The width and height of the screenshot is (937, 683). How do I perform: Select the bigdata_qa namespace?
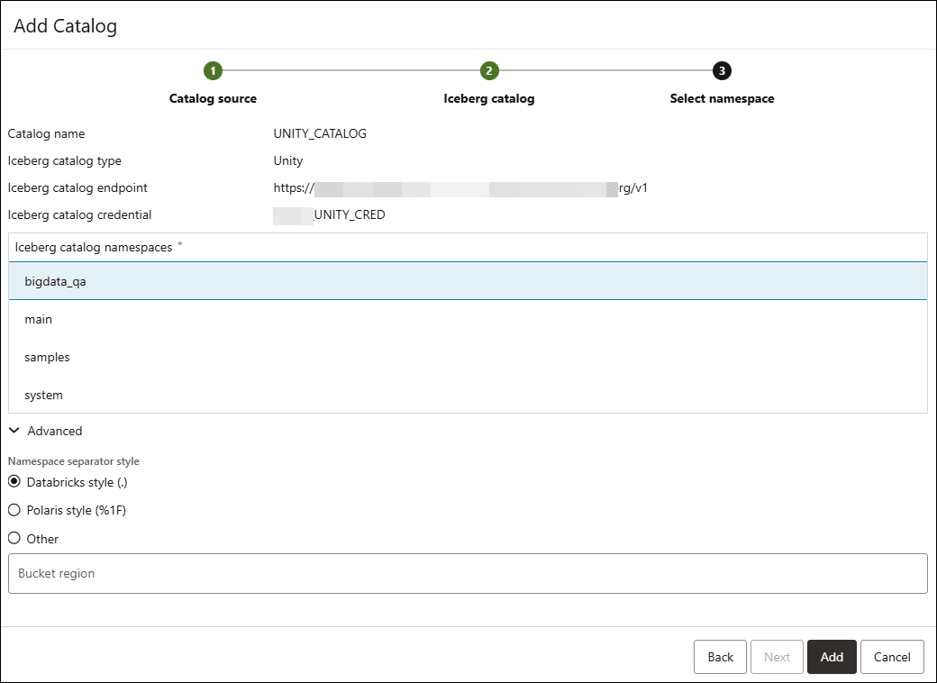pos(56,281)
